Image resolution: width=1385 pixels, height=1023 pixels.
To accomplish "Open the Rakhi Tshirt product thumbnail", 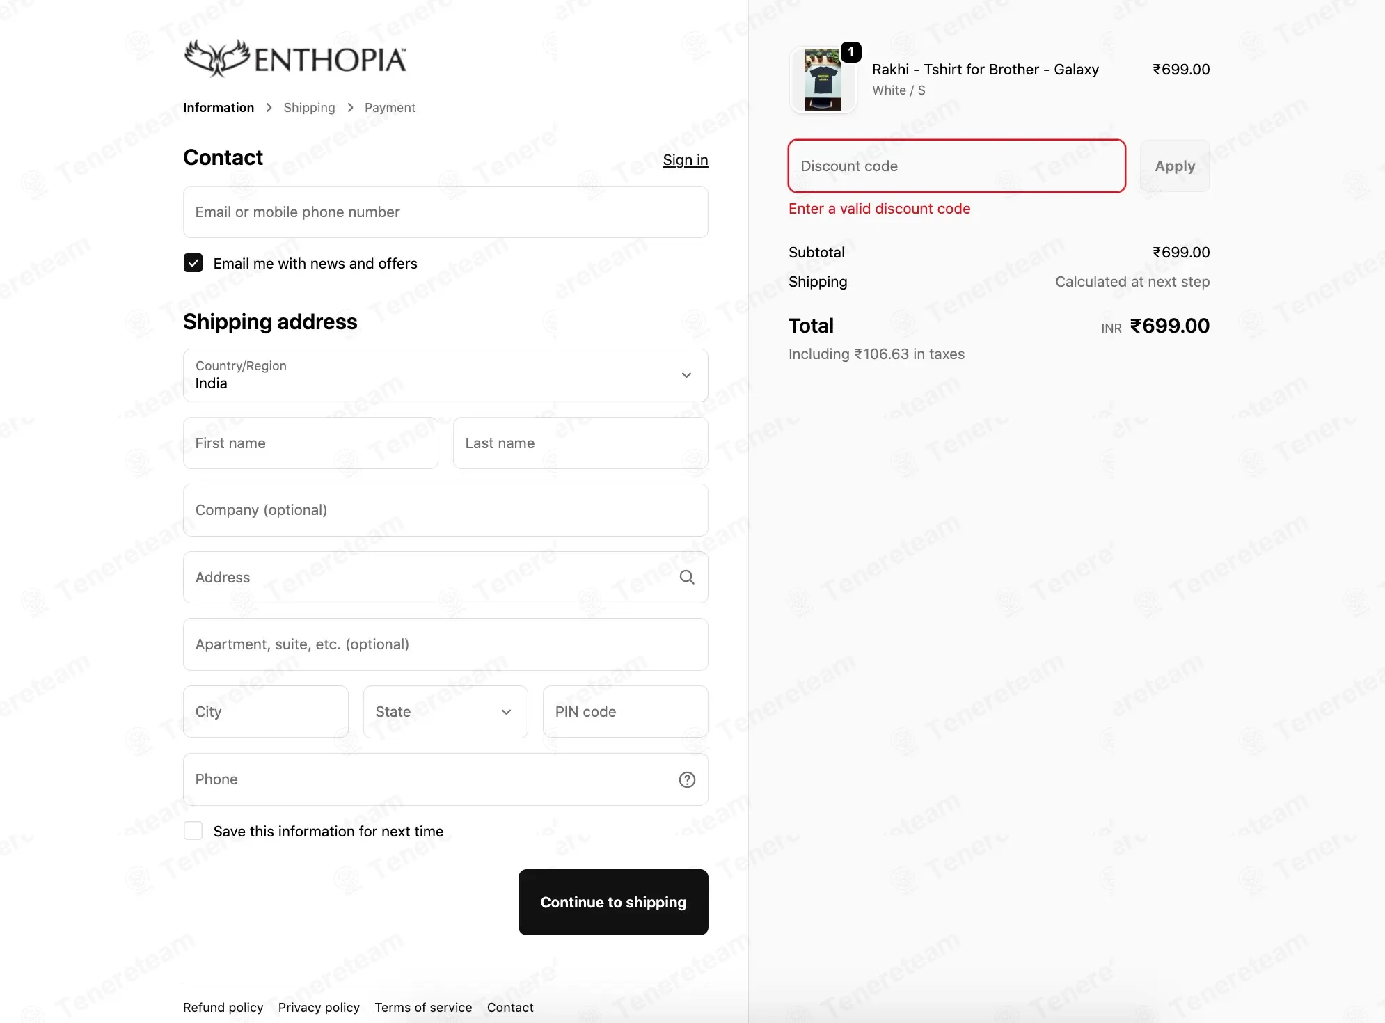I will tap(823, 80).
